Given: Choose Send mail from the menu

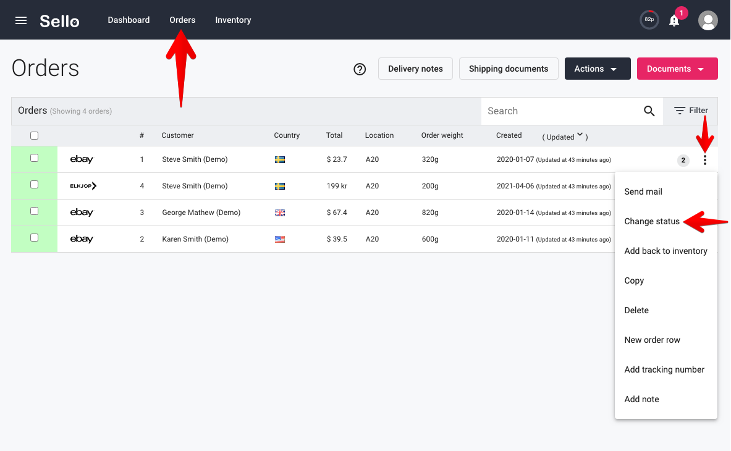Looking at the screenshot, I should coord(666,192).
